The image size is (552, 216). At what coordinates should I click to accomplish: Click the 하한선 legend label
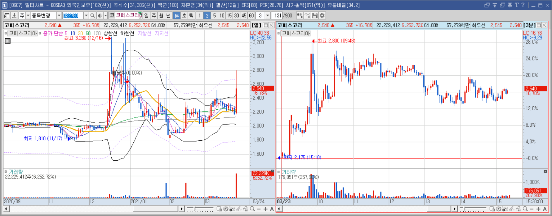(x=127, y=33)
